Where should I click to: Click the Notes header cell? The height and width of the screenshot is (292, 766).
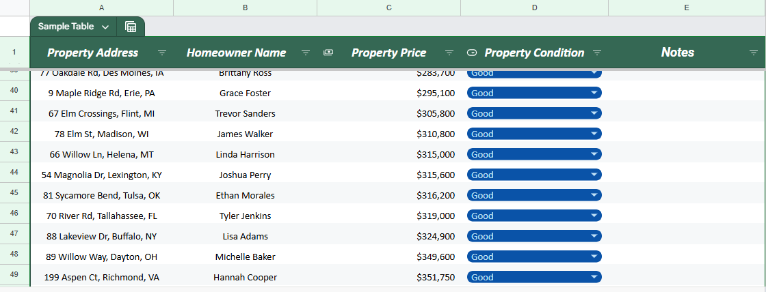pyautogui.click(x=687, y=53)
